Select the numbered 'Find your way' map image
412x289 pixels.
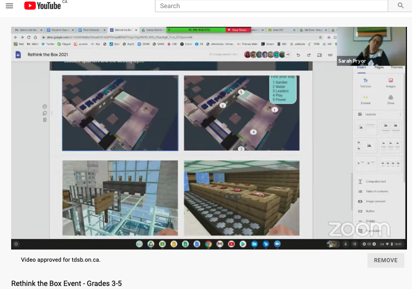241,113
